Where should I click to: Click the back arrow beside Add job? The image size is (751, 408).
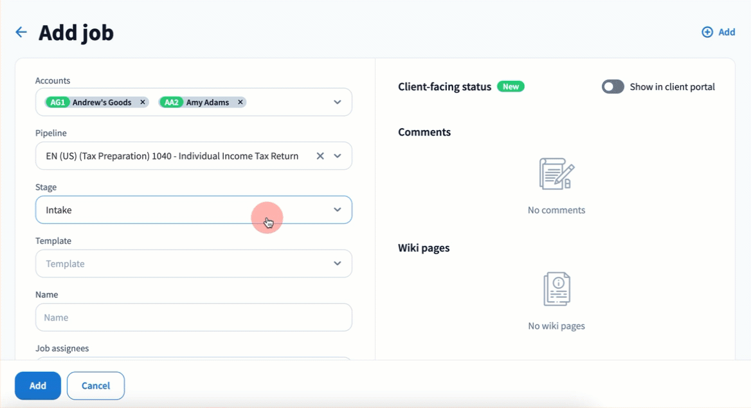pyautogui.click(x=21, y=32)
